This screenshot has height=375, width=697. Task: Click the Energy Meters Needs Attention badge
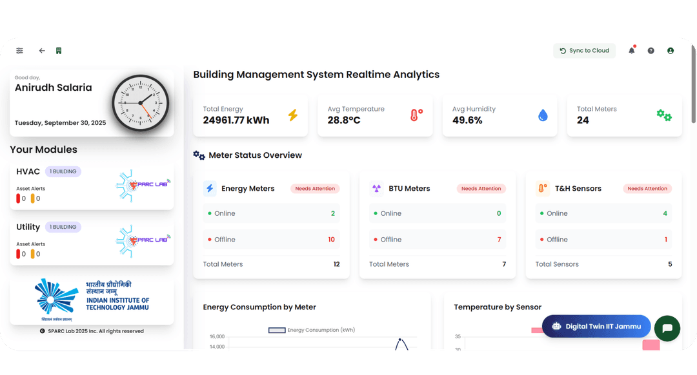coord(315,189)
